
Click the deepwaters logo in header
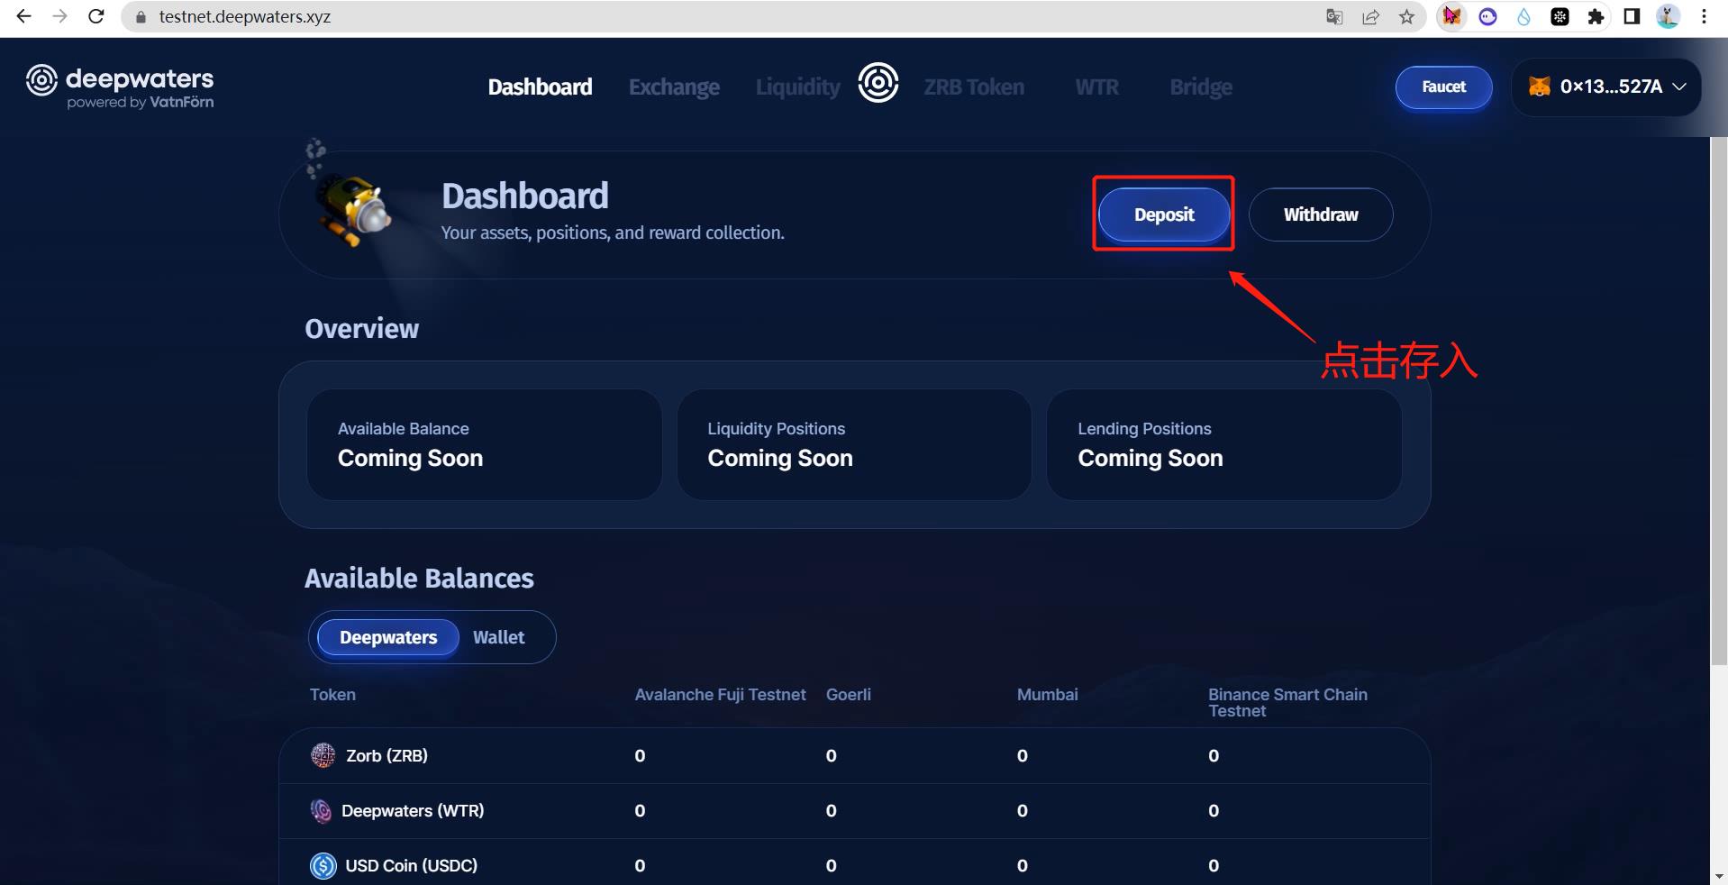120,87
